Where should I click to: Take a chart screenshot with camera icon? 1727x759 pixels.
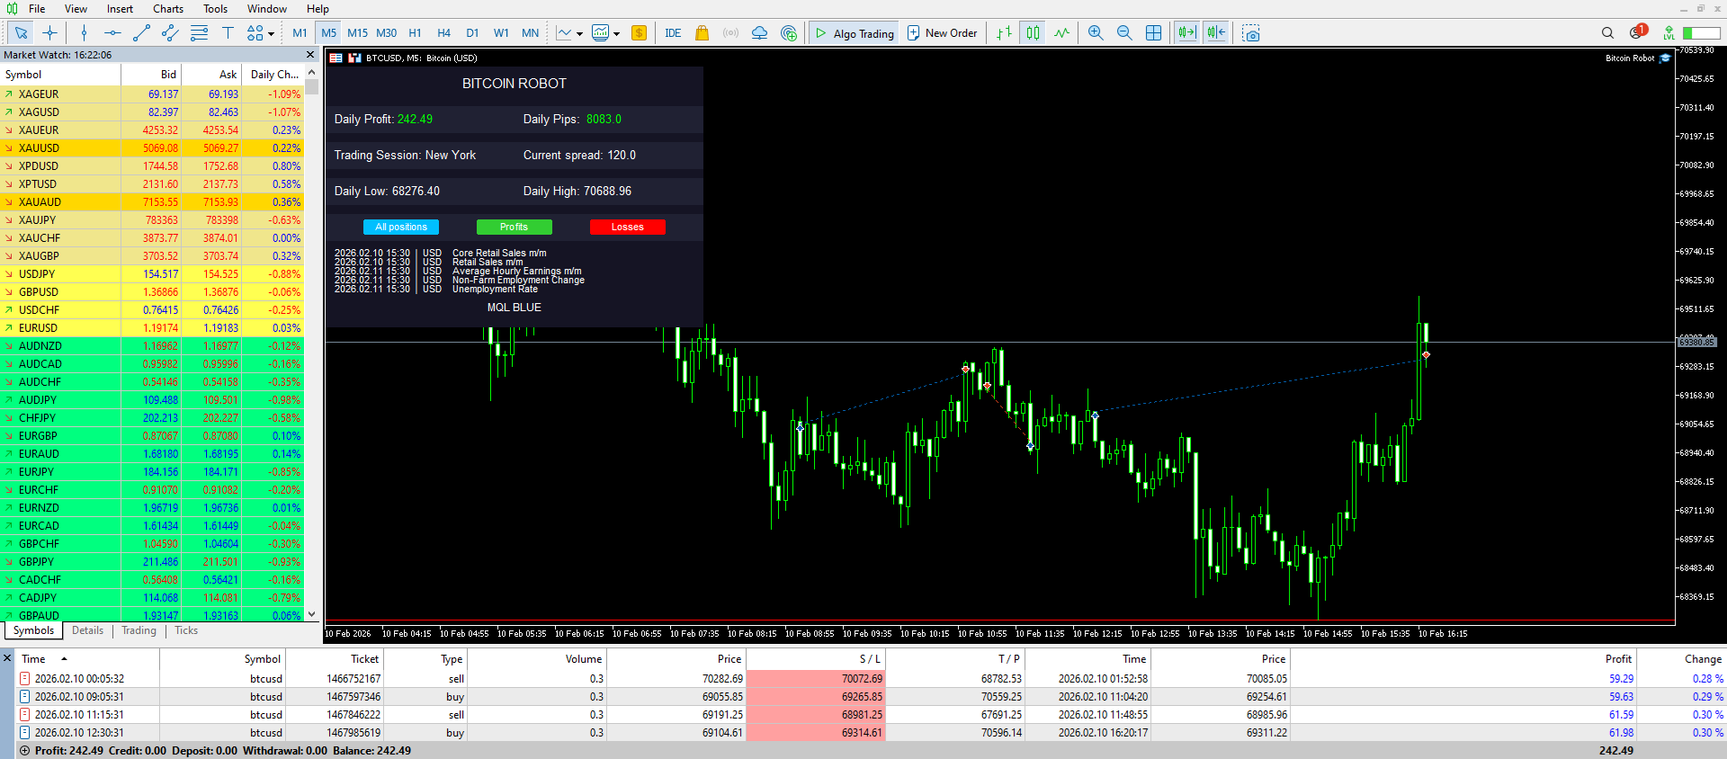pyautogui.click(x=1250, y=33)
